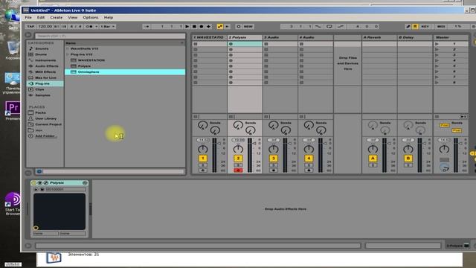The height and width of the screenshot is (268, 476).
Task: Toggle the Polysix device activator
Action: coord(34,183)
